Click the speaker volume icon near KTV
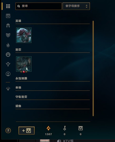This screenshot has width=115, height=142. (x=59, y=141)
